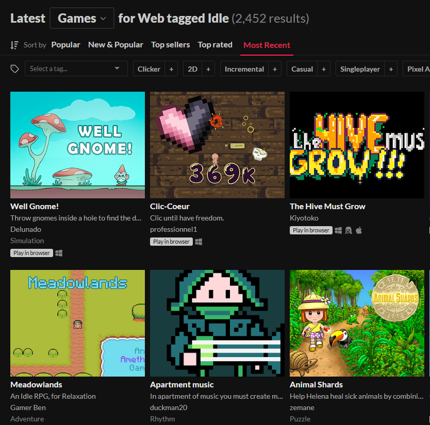Click 'An Idle RPG, for Relaxation' description

pyautogui.click(x=53, y=396)
